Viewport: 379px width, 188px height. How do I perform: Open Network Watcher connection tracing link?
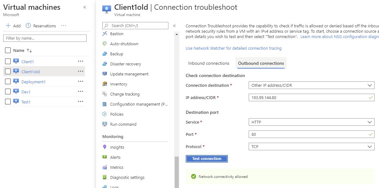[233, 48]
